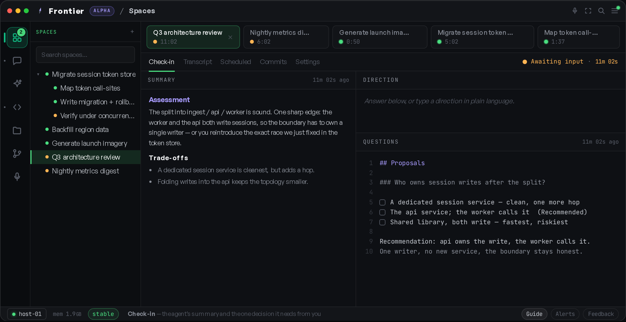
Task: Click the 'Recommendation: api owns the write' line
Action: pyautogui.click(x=485, y=241)
